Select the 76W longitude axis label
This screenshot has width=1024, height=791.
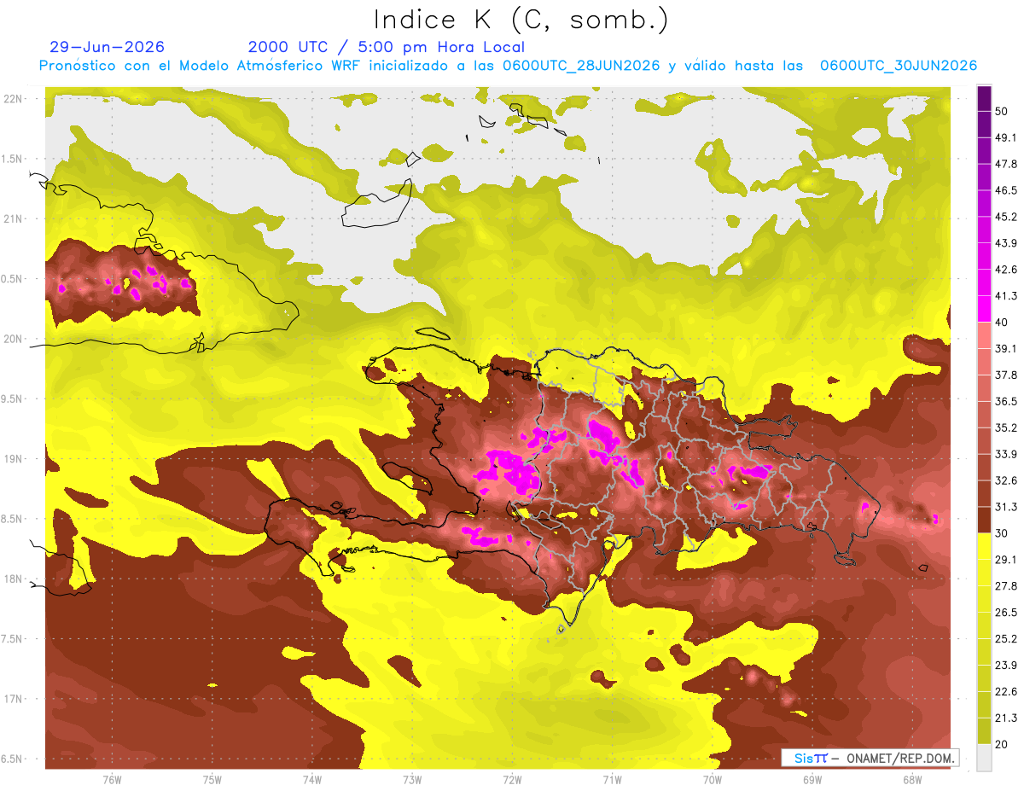click(112, 780)
